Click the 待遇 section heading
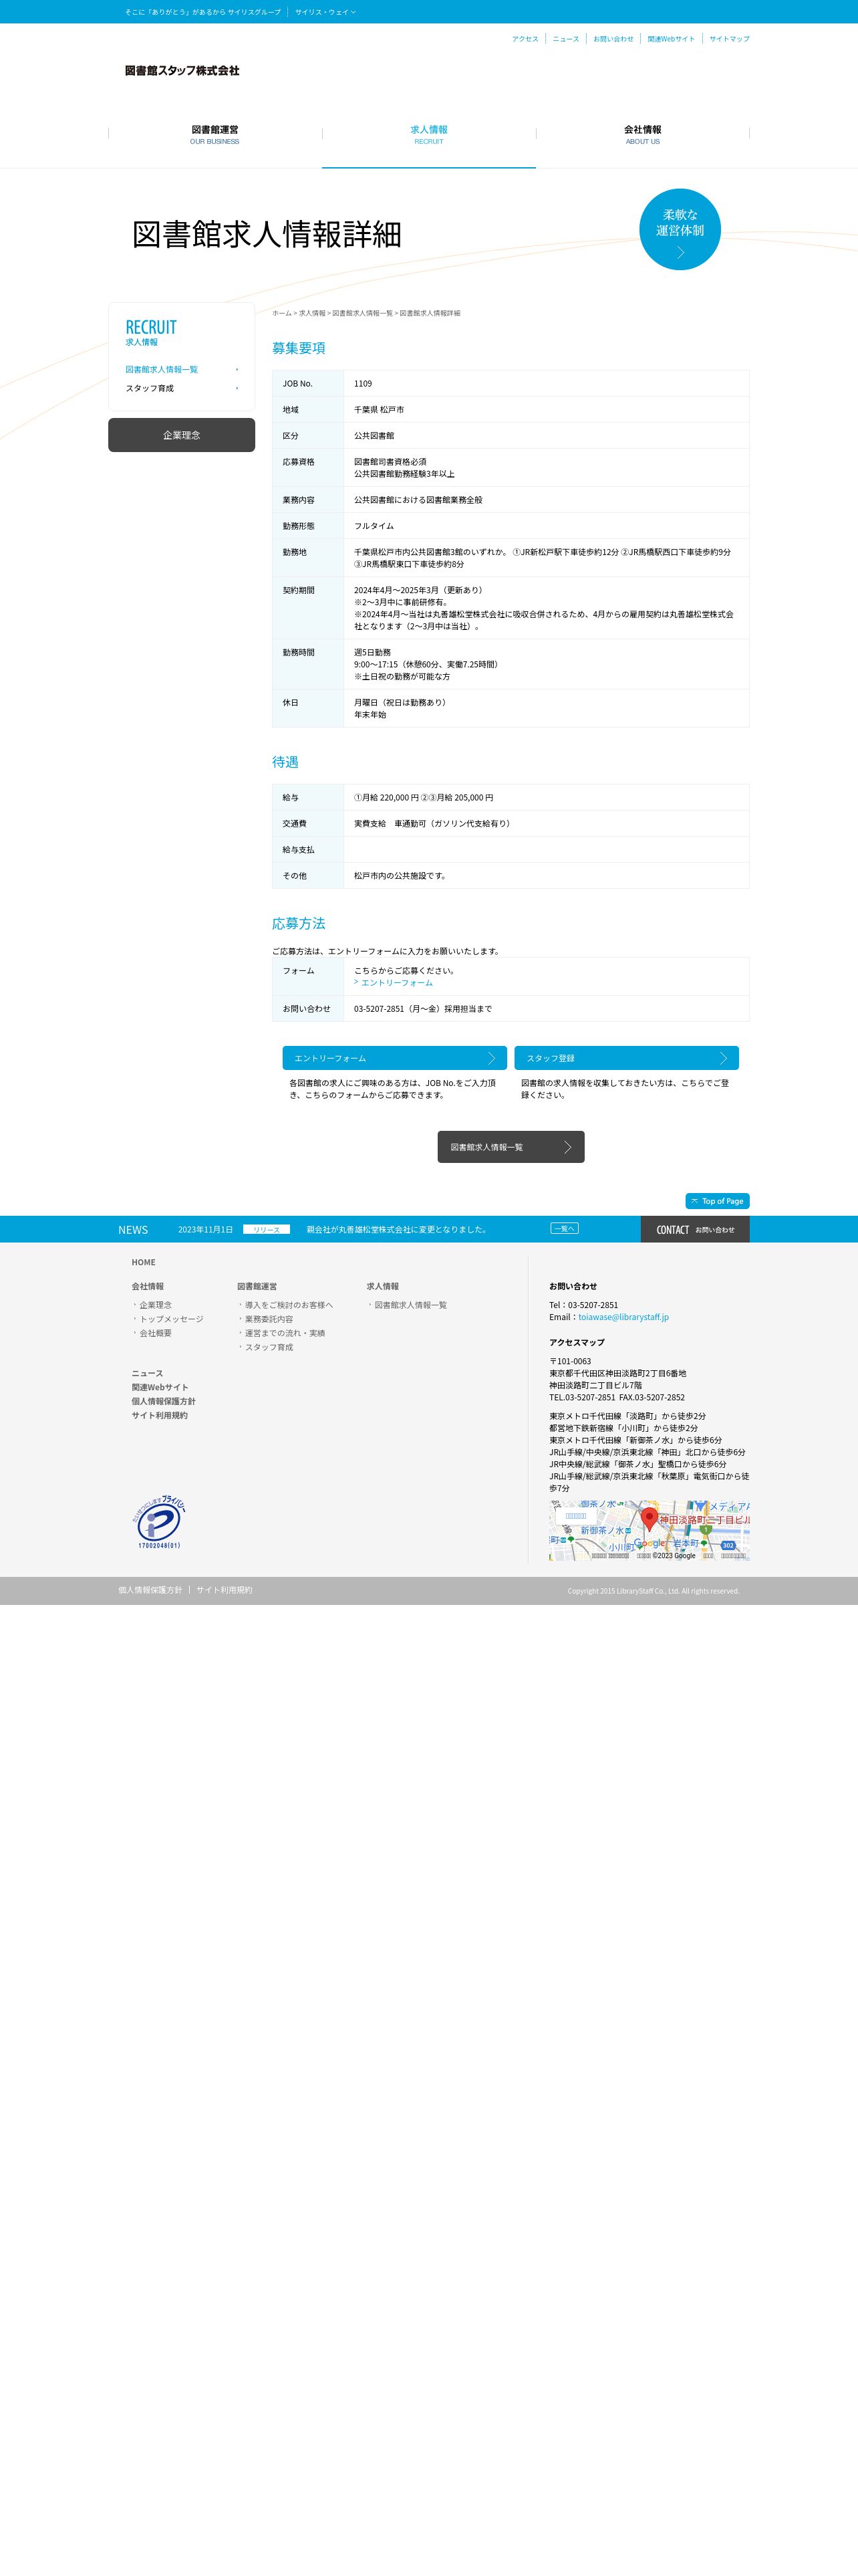 286,762
